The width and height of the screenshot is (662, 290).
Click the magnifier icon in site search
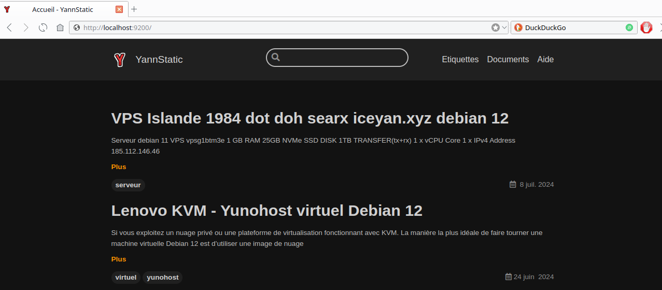click(x=276, y=58)
